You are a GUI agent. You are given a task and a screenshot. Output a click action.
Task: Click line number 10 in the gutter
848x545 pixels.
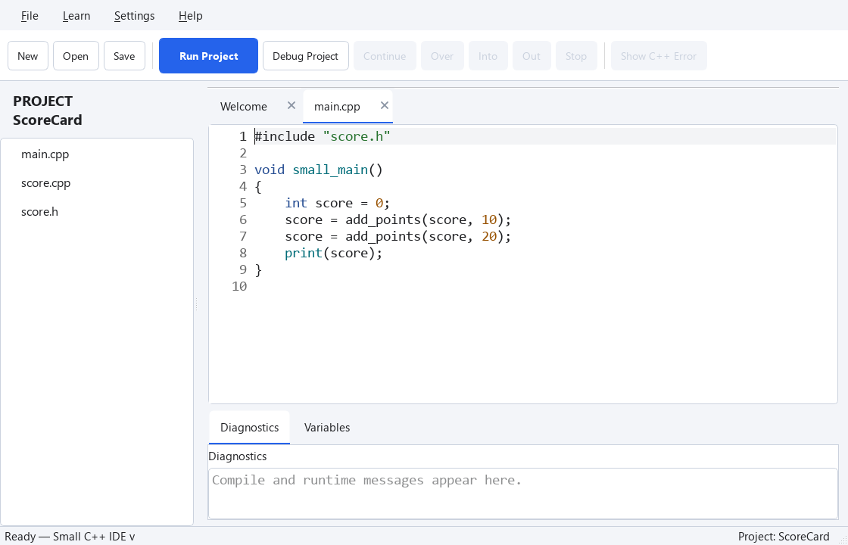(x=239, y=286)
